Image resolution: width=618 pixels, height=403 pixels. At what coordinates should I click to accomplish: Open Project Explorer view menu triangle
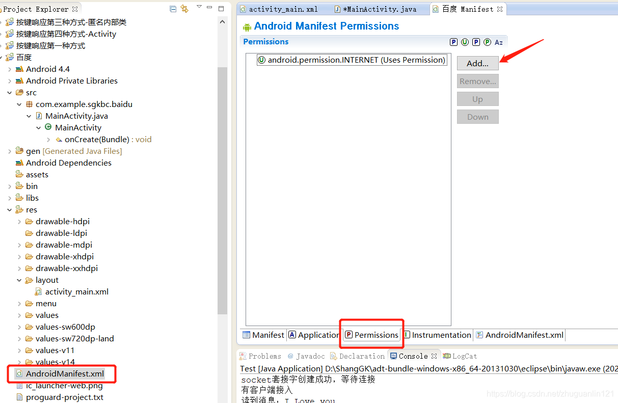(199, 7)
